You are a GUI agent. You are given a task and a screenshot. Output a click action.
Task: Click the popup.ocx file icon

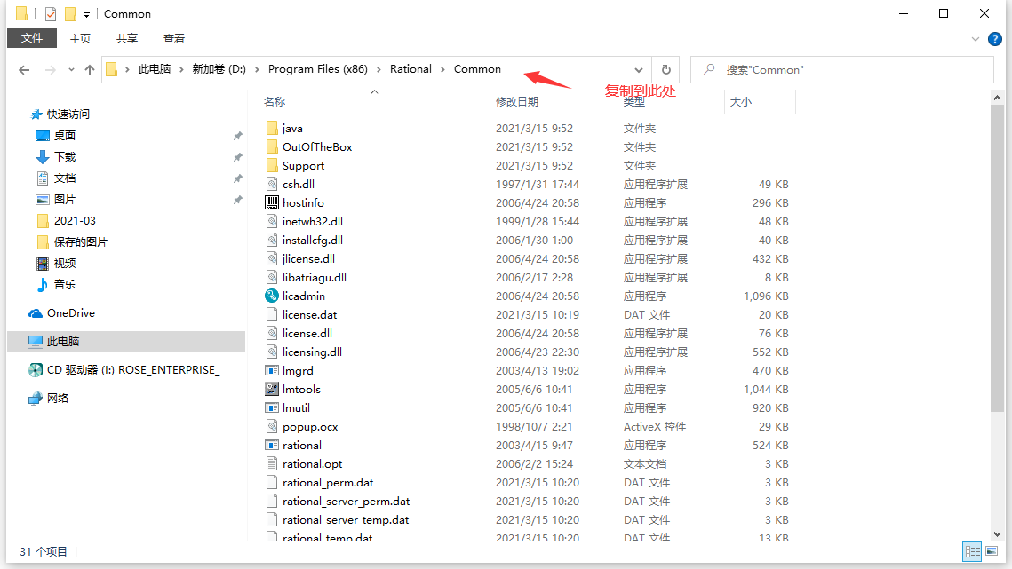pos(272,426)
